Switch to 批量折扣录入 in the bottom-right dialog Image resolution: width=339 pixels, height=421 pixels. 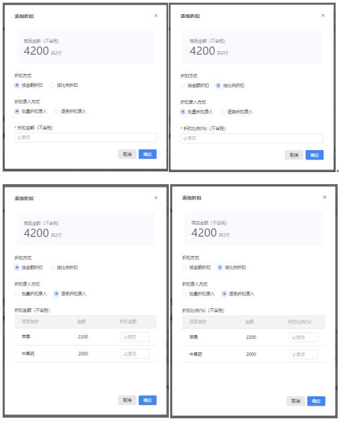pyautogui.click(x=198, y=294)
